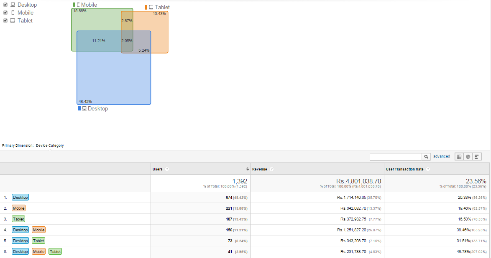
Task: Switch to data table view icon
Action: pyautogui.click(x=459, y=157)
